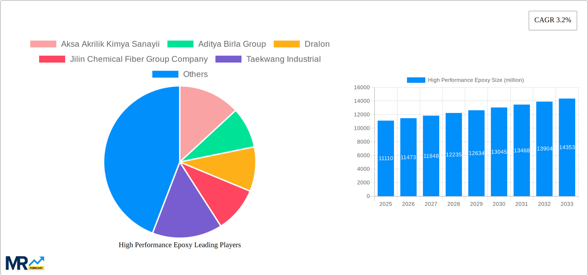588x276 pixels.
Task: Click the 2025 bar showing 11110
Action: (x=386, y=158)
